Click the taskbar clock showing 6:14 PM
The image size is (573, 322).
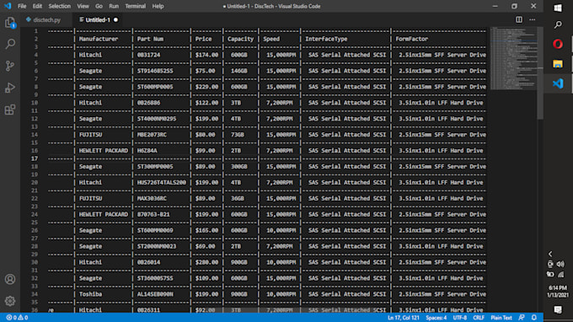[x=558, y=292]
